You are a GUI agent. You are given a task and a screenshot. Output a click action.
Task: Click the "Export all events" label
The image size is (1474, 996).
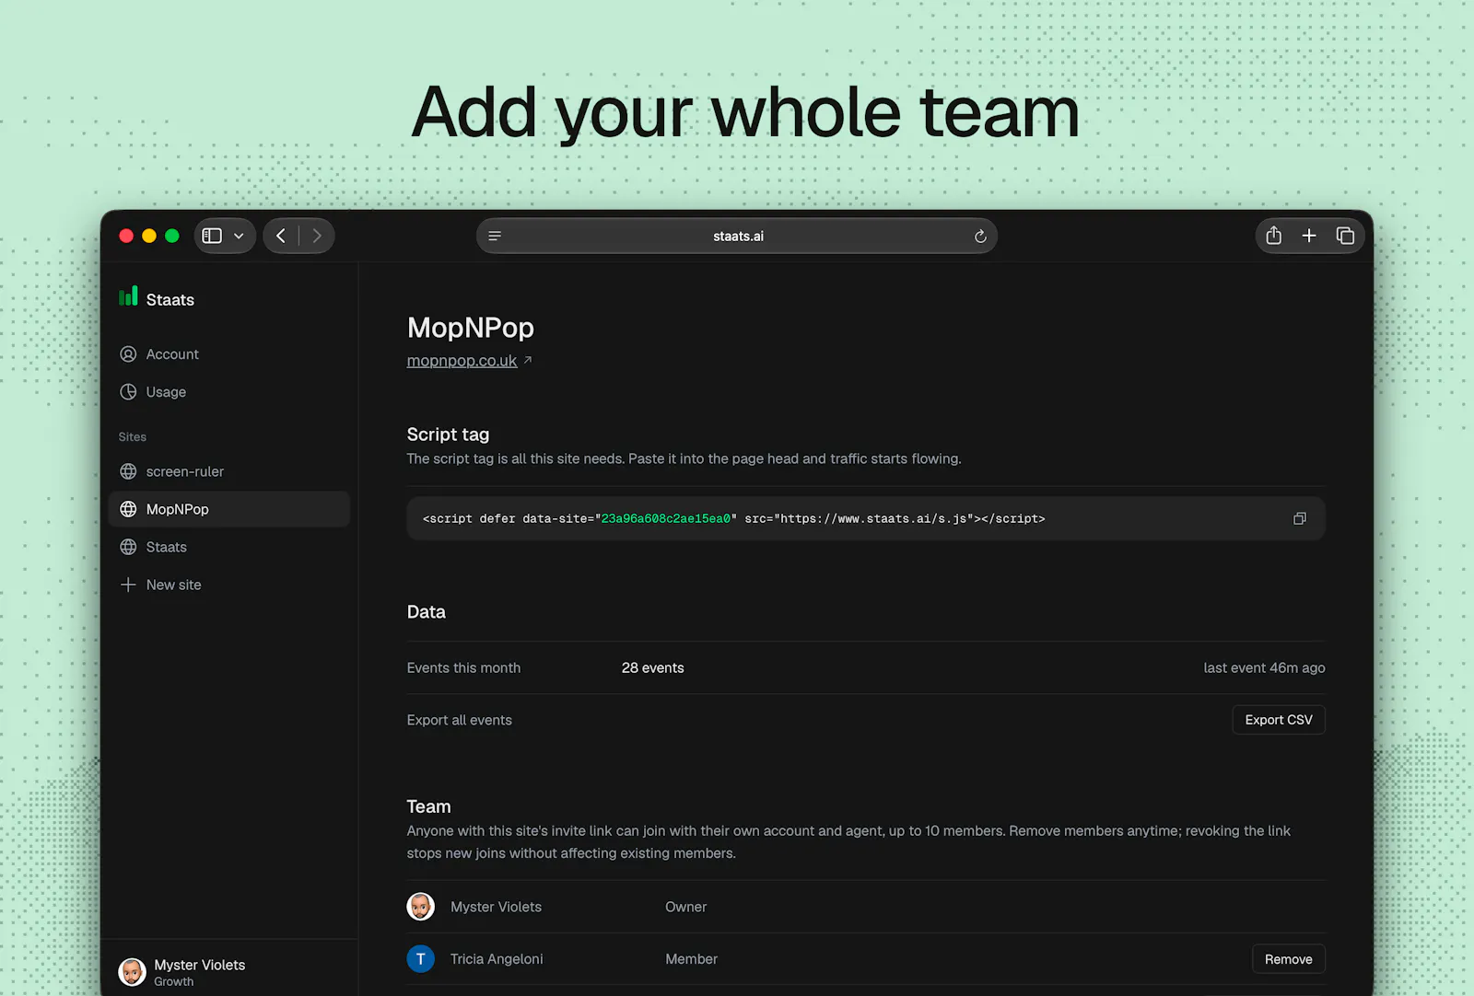460,721
